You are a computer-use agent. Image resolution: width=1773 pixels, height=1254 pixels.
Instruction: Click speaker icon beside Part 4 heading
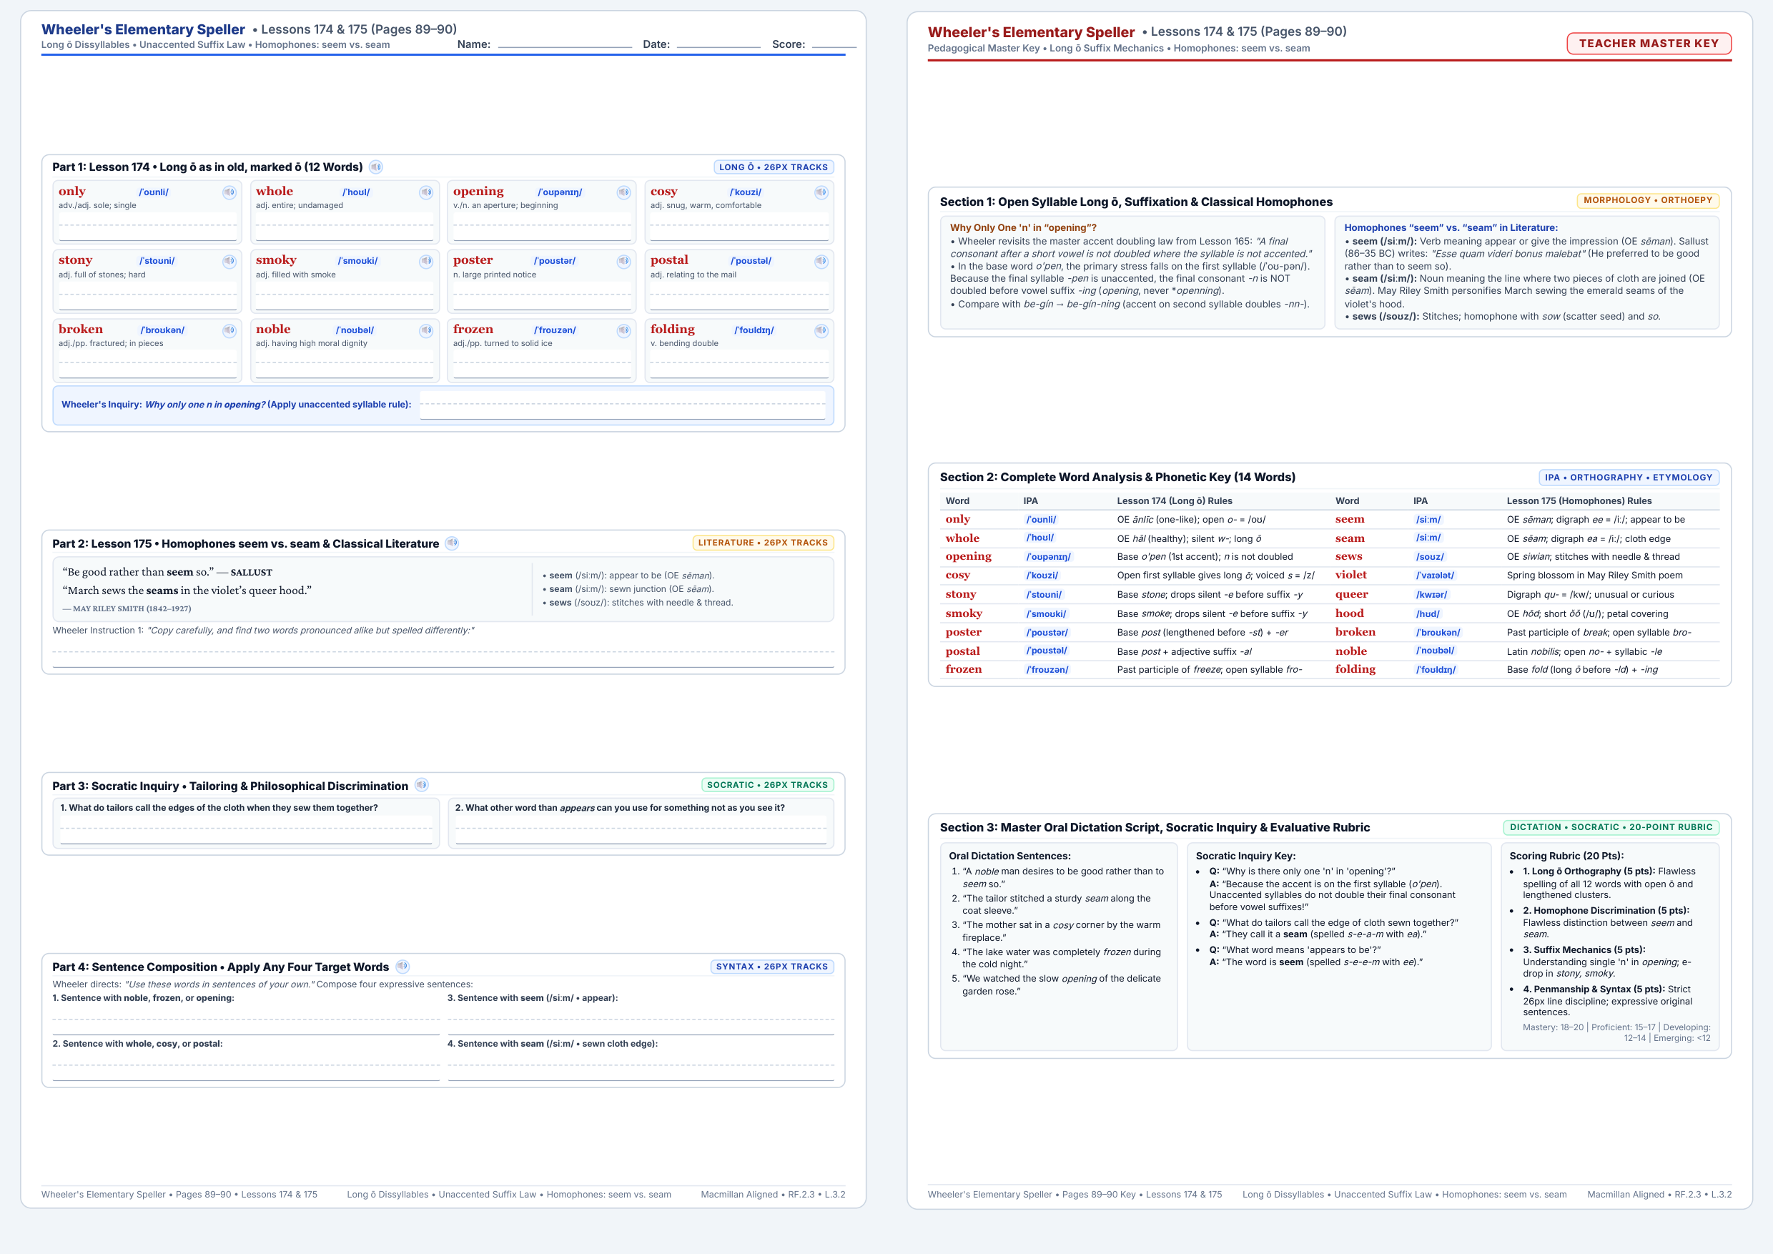point(402,966)
